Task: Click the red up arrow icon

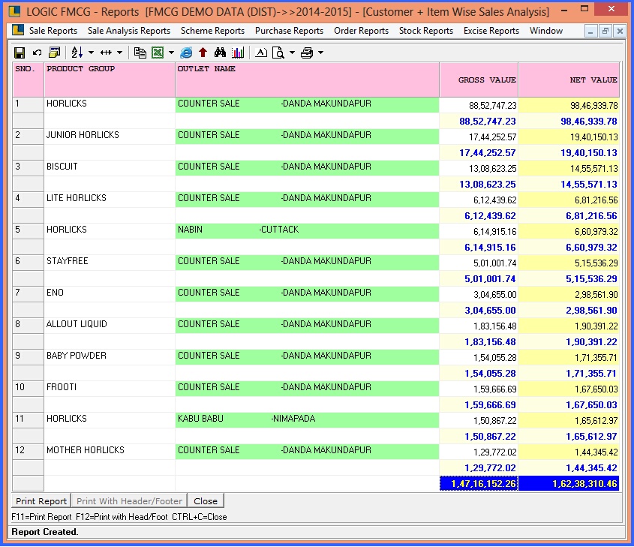Action: tap(203, 53)
